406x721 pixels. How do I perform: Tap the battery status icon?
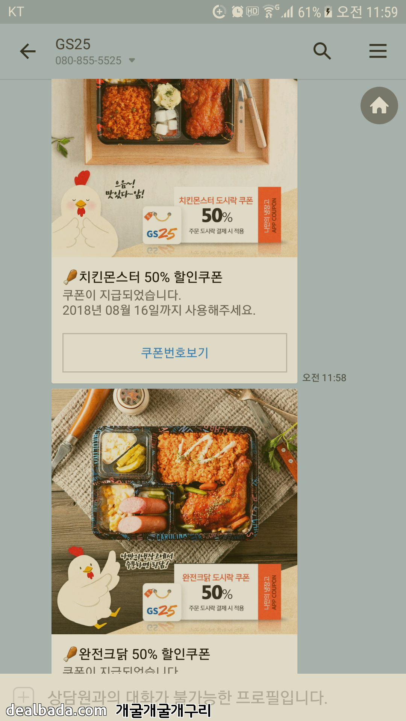tap(328, 12)
